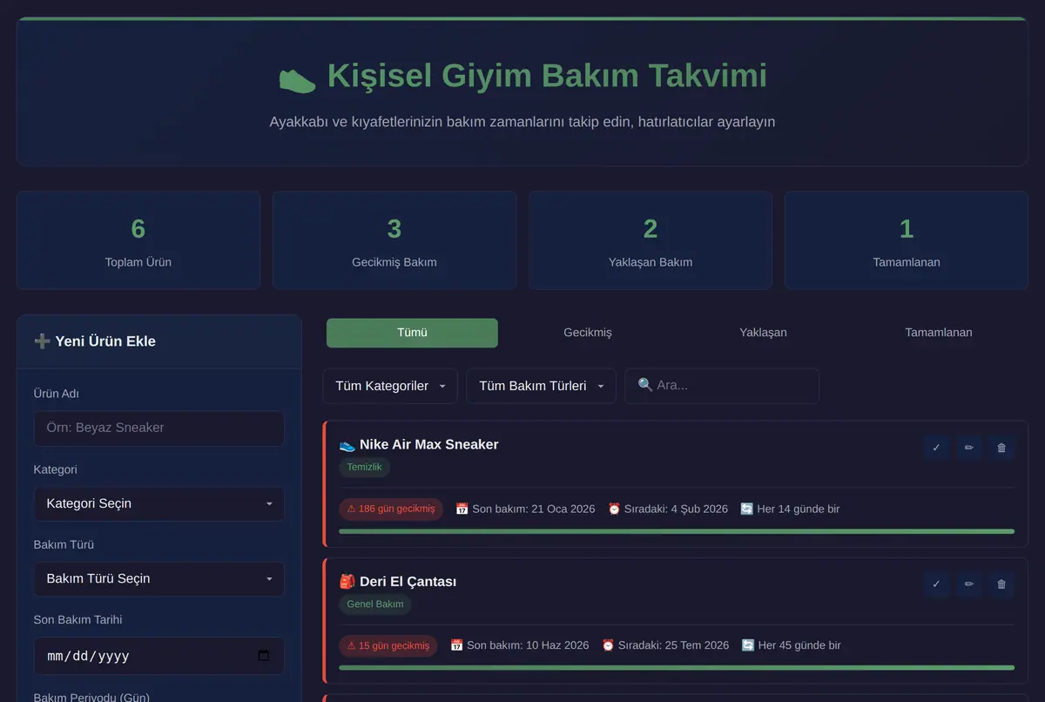Switch to the Tamamlanan tab
Viewport: 1045px width, 702px height.
(939, 333)
